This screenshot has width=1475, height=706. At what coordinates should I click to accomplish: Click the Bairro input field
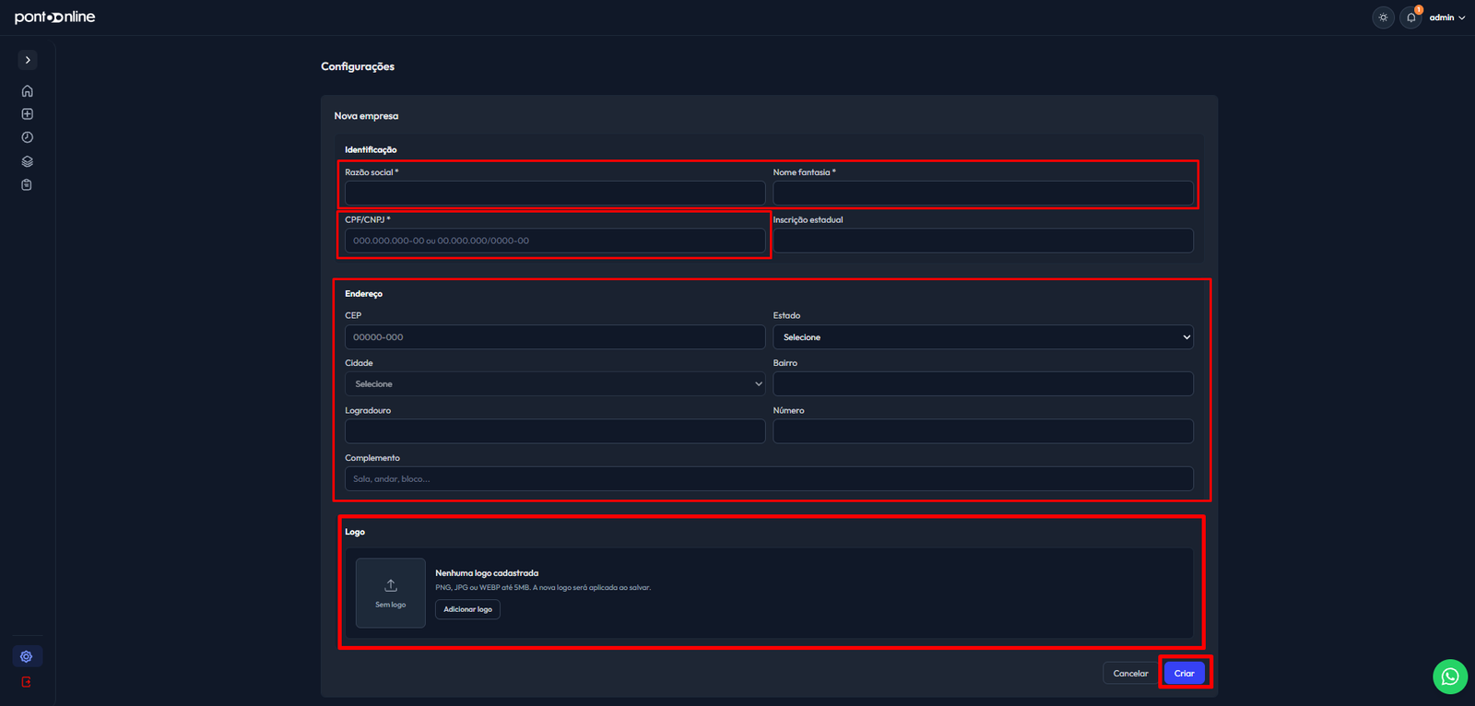click(x=983, y=383)
